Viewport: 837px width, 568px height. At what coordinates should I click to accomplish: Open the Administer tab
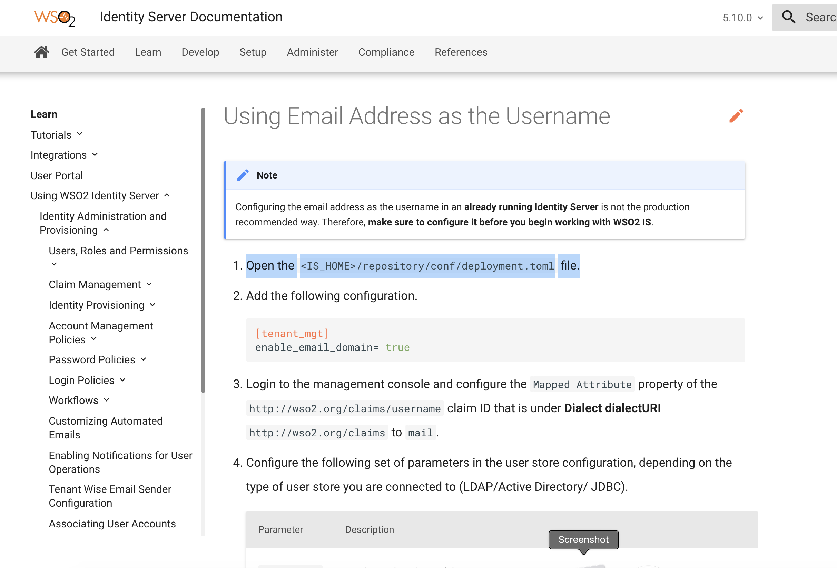pyautogui.click(x=312, y=52)
